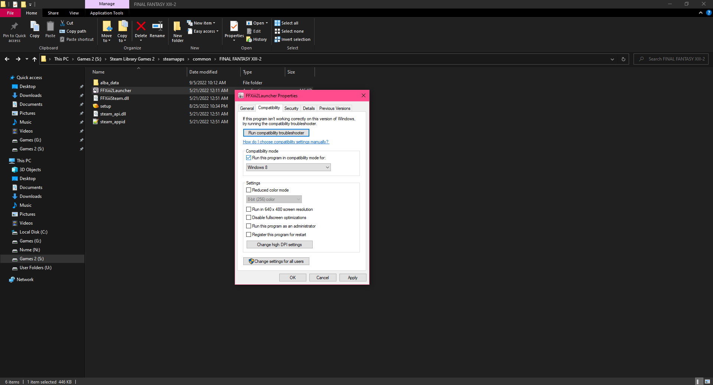Go back with the Back arrow

click(x=7, y=59)
